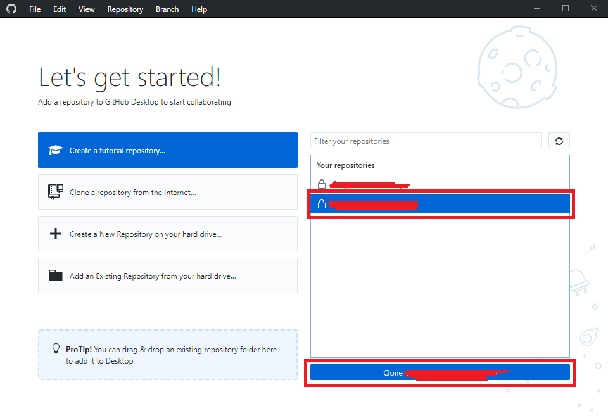
Task: Open the Help menu
Action: [199, 9]
